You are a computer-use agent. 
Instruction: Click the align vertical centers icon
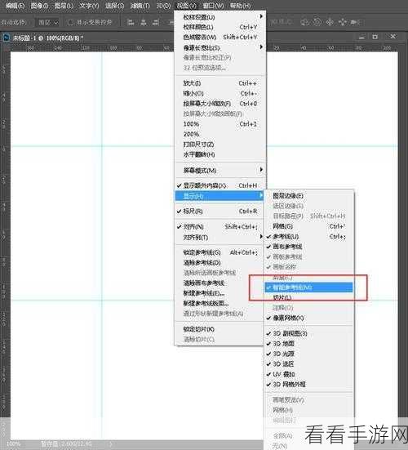pos(144,22)
